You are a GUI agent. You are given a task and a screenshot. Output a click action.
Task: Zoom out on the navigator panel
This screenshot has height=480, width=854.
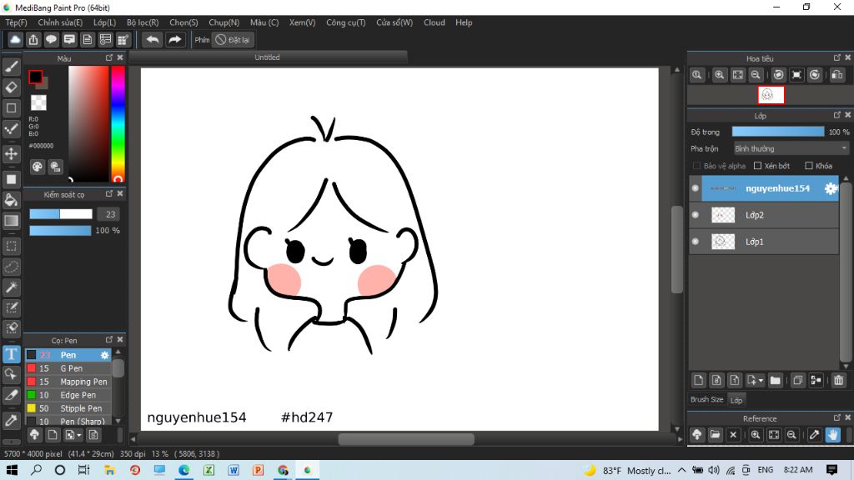(756, 75)
